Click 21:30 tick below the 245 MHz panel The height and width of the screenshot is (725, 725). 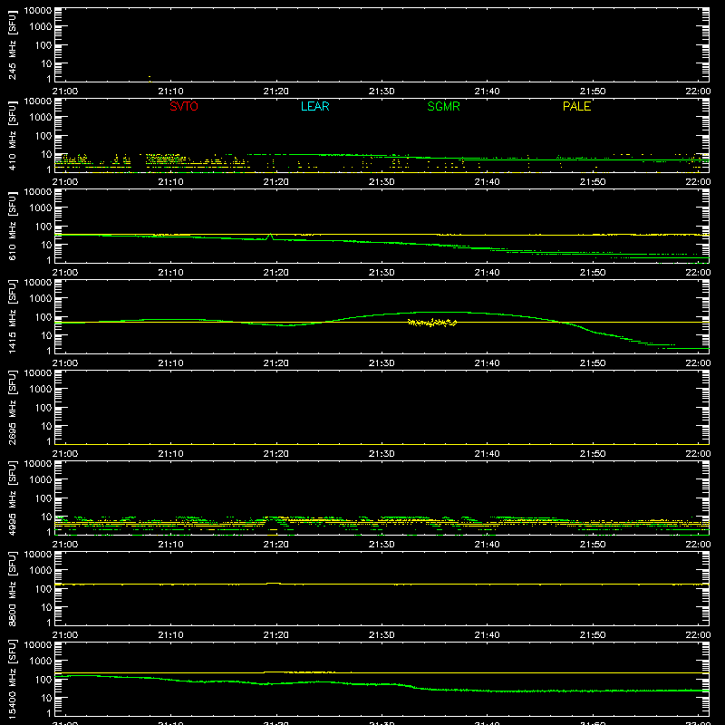tap(382, 92)
